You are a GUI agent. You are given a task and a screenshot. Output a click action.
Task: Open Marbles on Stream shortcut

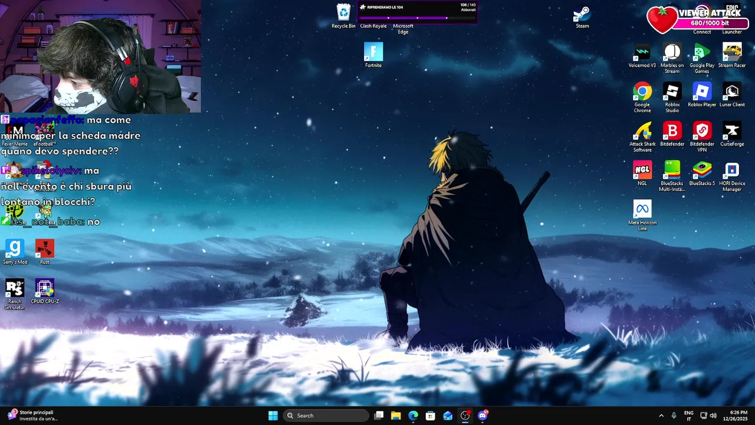(672, 58)
